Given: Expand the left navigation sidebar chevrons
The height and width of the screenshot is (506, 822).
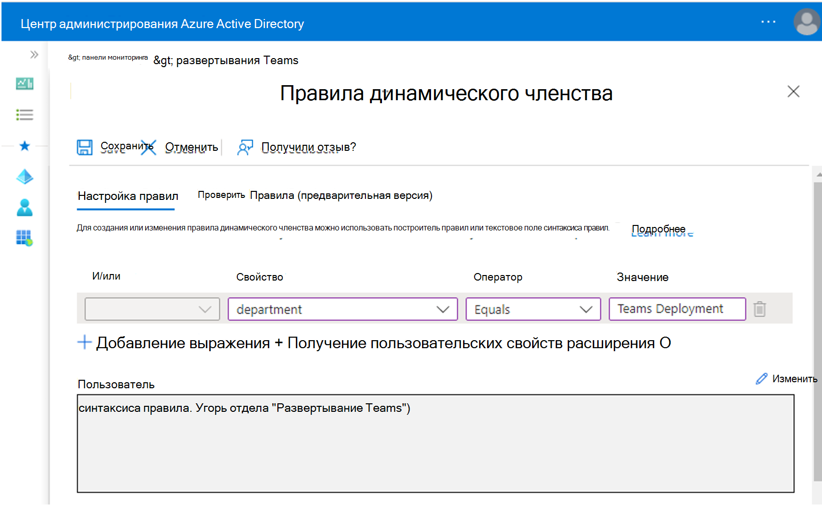Looking at the screenshot, I should [x=34, y=55].
